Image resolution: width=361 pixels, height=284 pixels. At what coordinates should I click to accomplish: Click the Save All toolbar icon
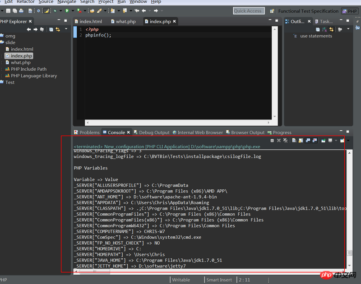[15, 11]
